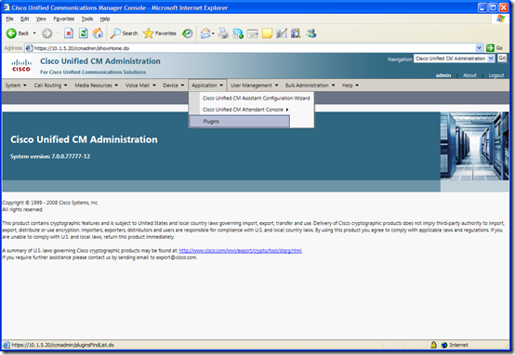Expand the Bulk Administration menu
Viewport: 515px width, 355px height.
coord(310,85)
